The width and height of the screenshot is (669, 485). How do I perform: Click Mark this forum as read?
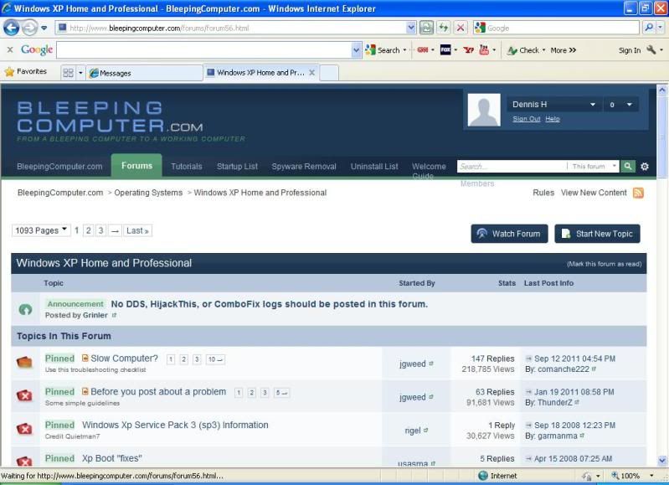(x=605, y=264)
